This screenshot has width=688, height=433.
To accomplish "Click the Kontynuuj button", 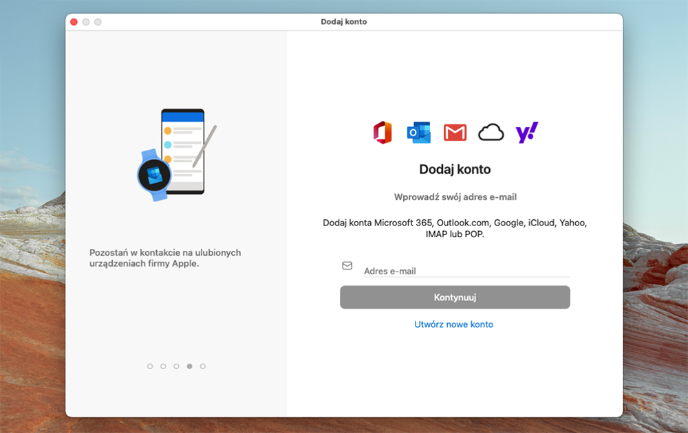I will click(x=455, y=297).
